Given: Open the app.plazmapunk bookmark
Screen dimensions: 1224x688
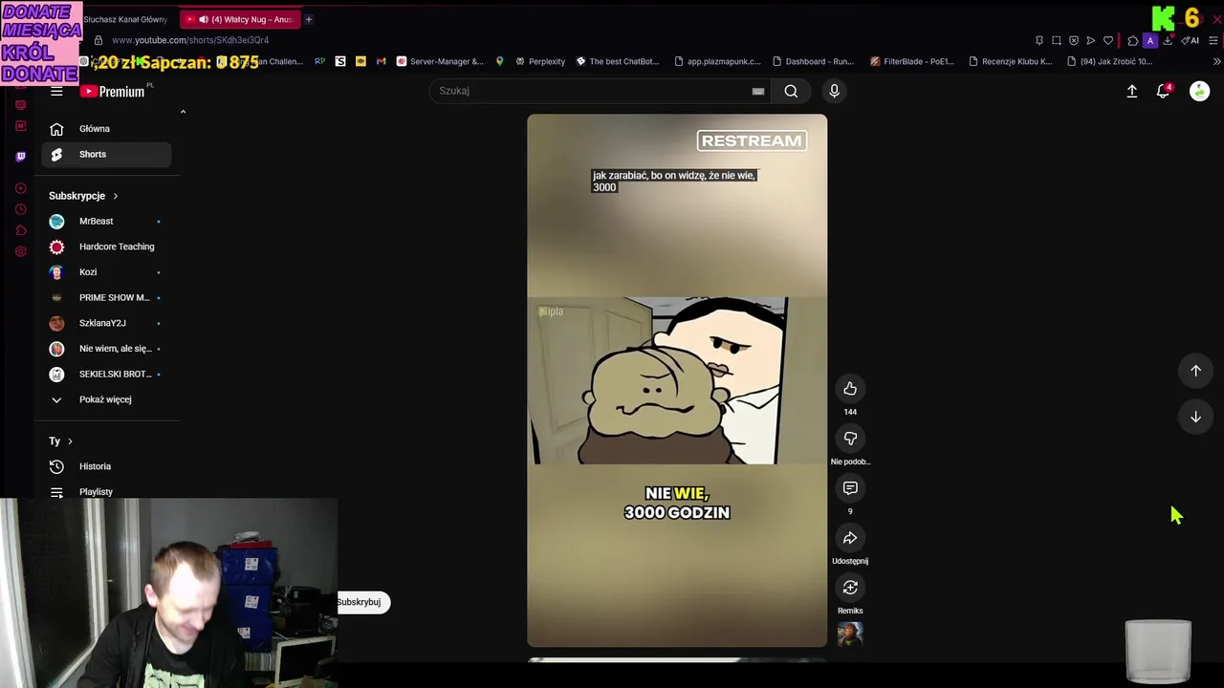Looking at the screenshot, I should 717,61.
